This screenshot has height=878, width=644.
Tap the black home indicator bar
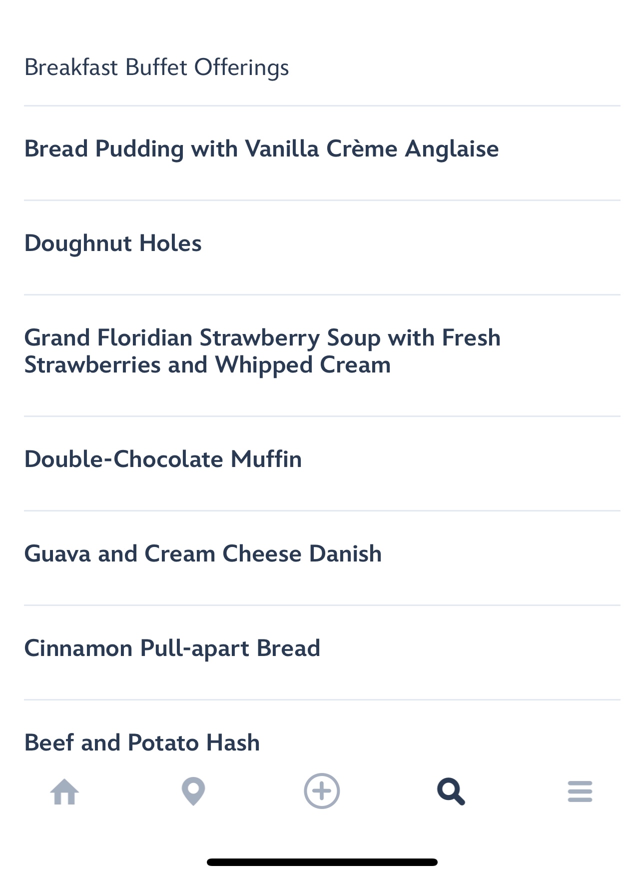coord(322,862)
